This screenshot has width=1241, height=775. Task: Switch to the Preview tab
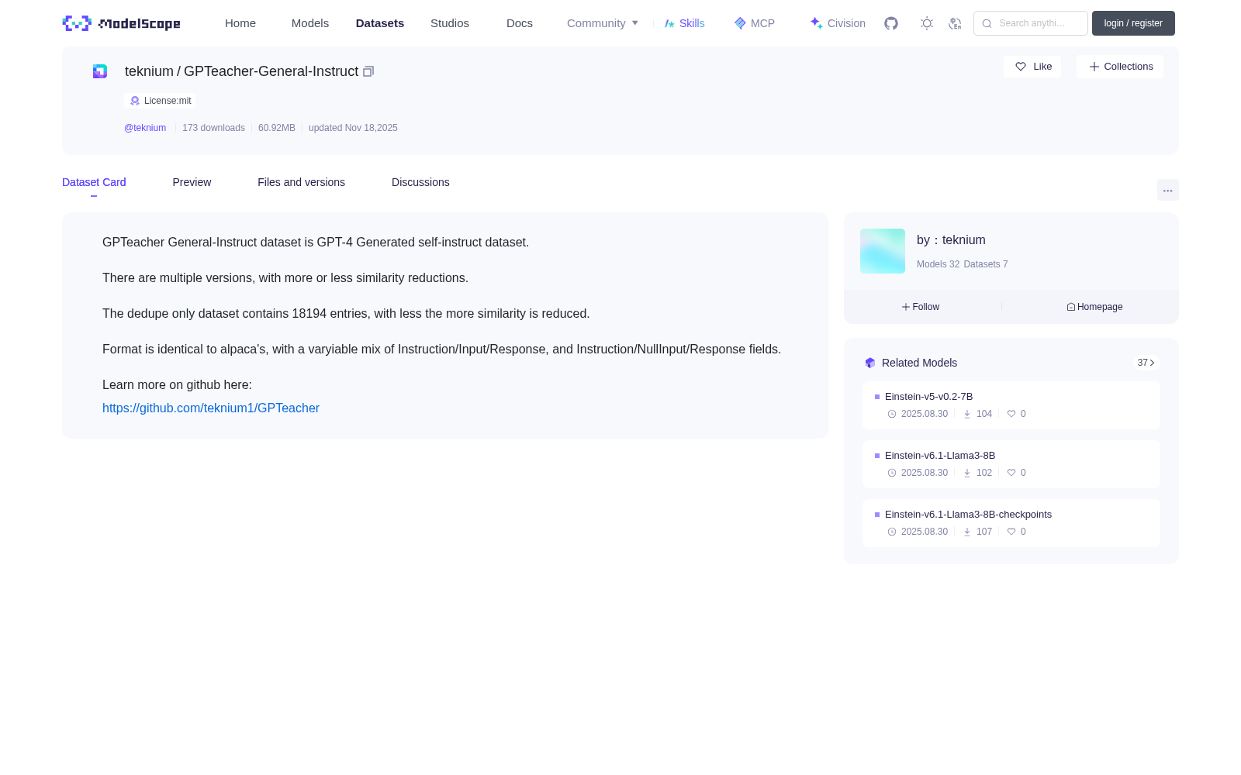(192, 182)
